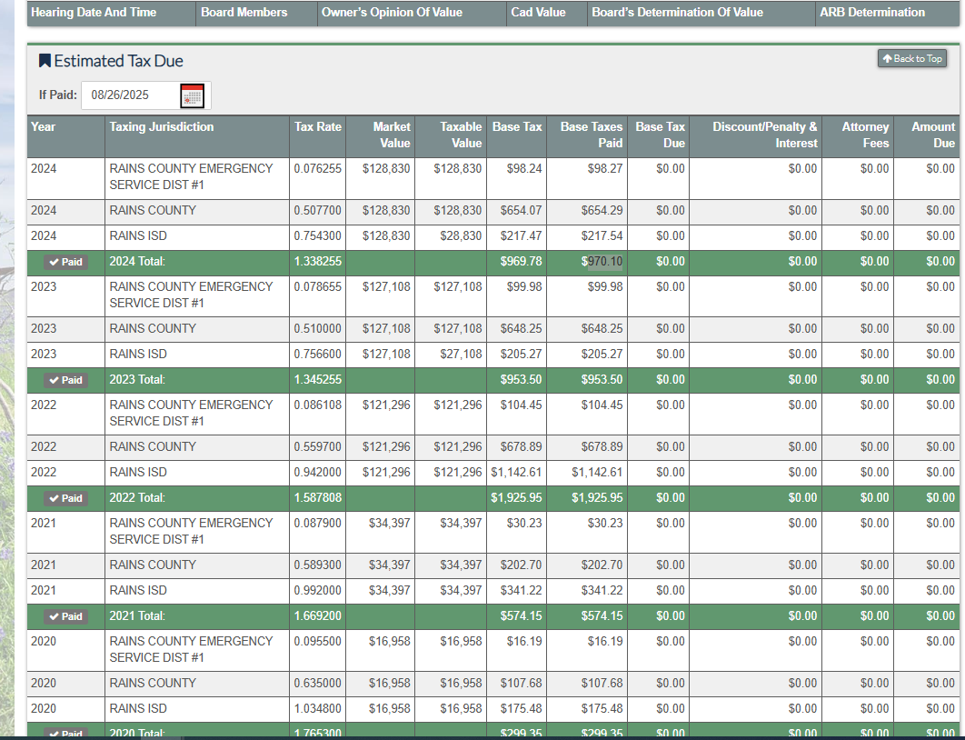Image resolution: width=965 pixels, height=740 pixels.
Task: Click the Back to Top button
Action: click(x=911, y=59)
